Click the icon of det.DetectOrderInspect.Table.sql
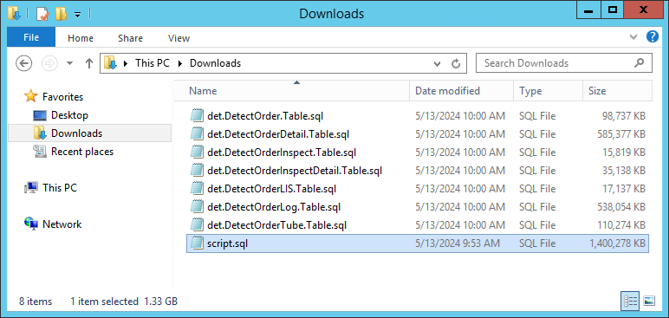Image resolution: width=669 pixels, height=318 pixels. point(197,153)
